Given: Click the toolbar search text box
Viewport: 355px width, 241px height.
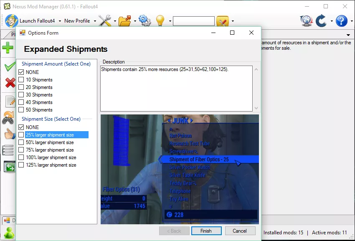Looking at the screenshot, I should click(193, 21).
